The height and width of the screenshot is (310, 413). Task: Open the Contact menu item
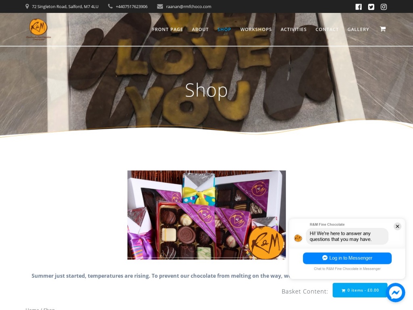click(x=327, y=29)
